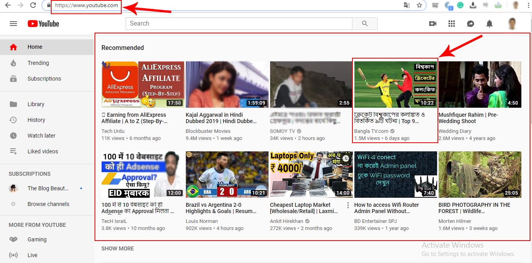This screenshot has height=263, width=532.
Task: Open the hamburger guide menu
Action: [13, 24]
